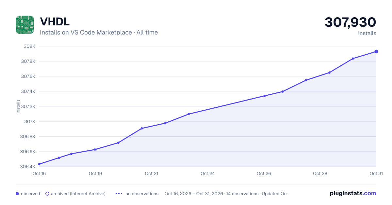
Task: Click the dashed no observations legend icon
Action: tap(119, 194)
